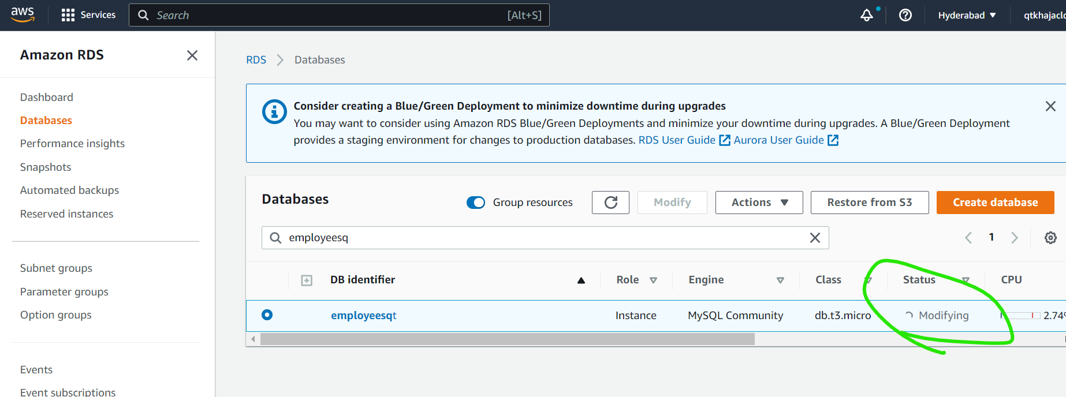The height and width of the screenshot is (397, 1066).
Task: Open the employeesqt database link
Action: [363, 316]
